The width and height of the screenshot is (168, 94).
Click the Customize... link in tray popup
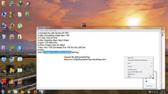click(150, 86)
